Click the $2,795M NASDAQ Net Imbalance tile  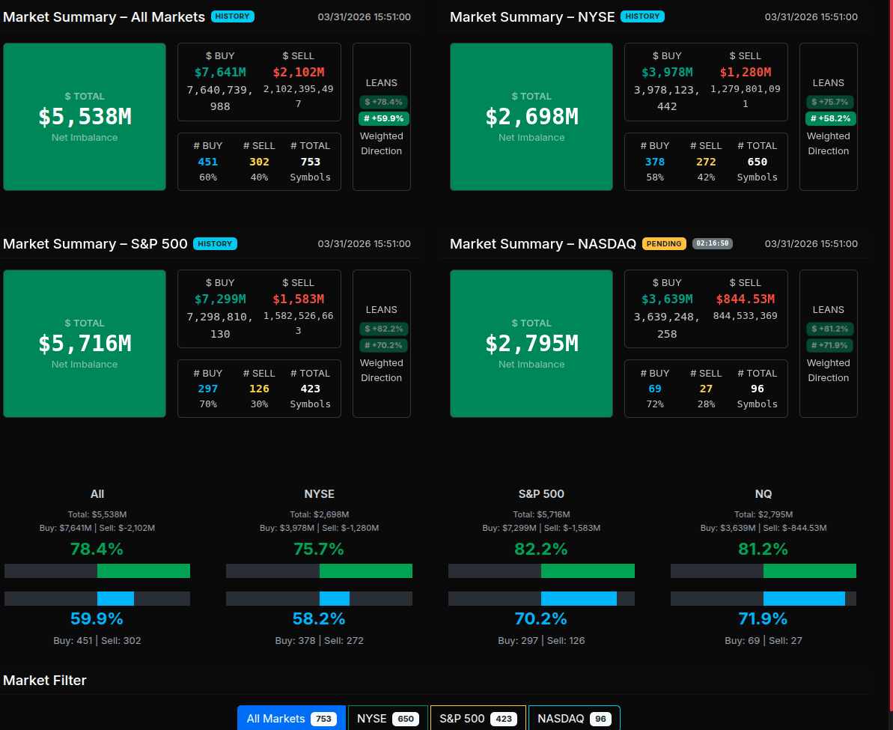[x=531, y=343]
